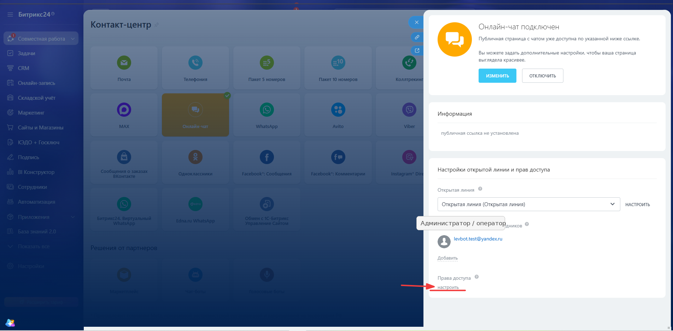Open the Edna.ru WhatsApp card
The width and height of the screenshot is (673, 331).
point(195,209)
